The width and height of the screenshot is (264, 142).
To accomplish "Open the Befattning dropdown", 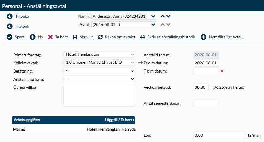I will pyautogui.click(x=99, y=70).
